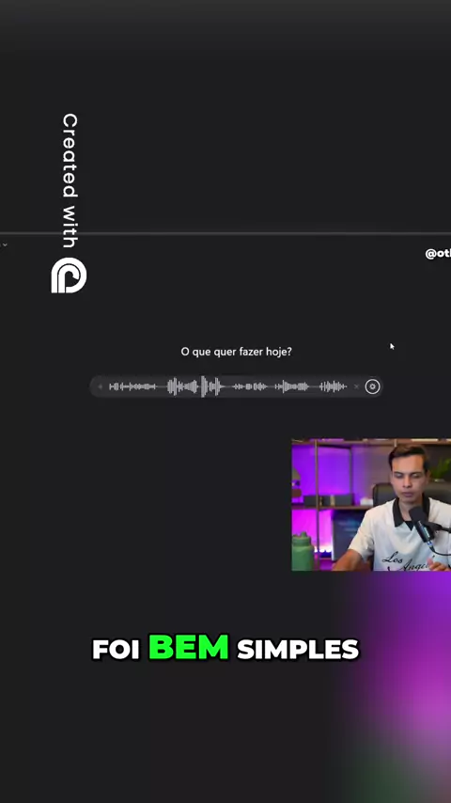The width and height of the screenshot is (451, 803).
Task: Cancel voice input with the small x
Action: point(356,386)
